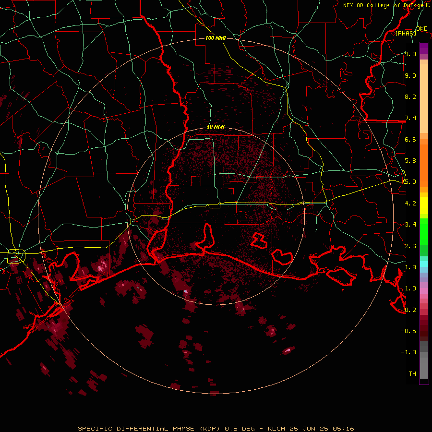Select the 5.8 value on color scale
Image resolution: width=432 pixels, height=432 pixels.
click(x=410, y=160)
